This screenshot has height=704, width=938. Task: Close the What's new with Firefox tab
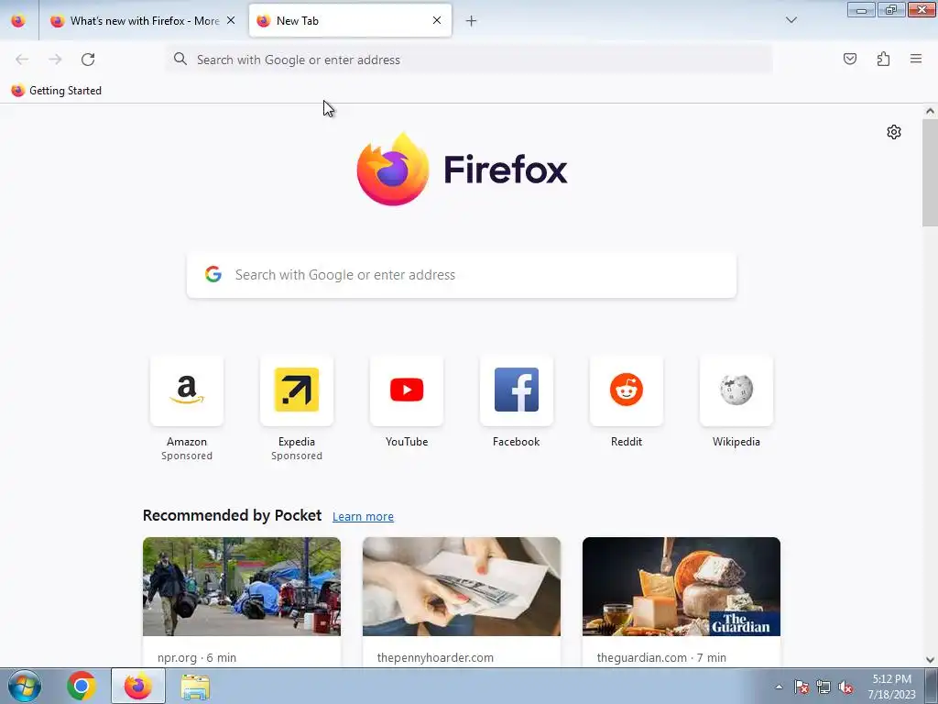click(231, 20)
